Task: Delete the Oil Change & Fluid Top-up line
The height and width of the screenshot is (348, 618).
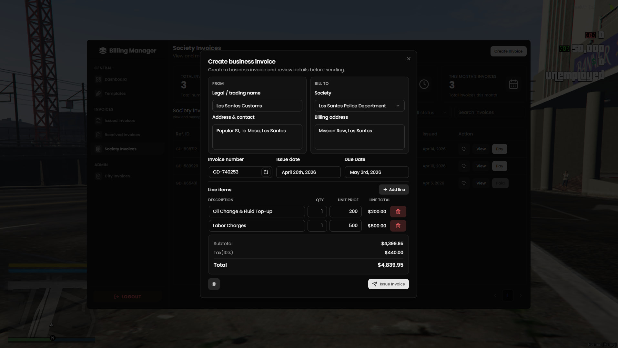Action: pyautogui.click(x=398, y=212)
